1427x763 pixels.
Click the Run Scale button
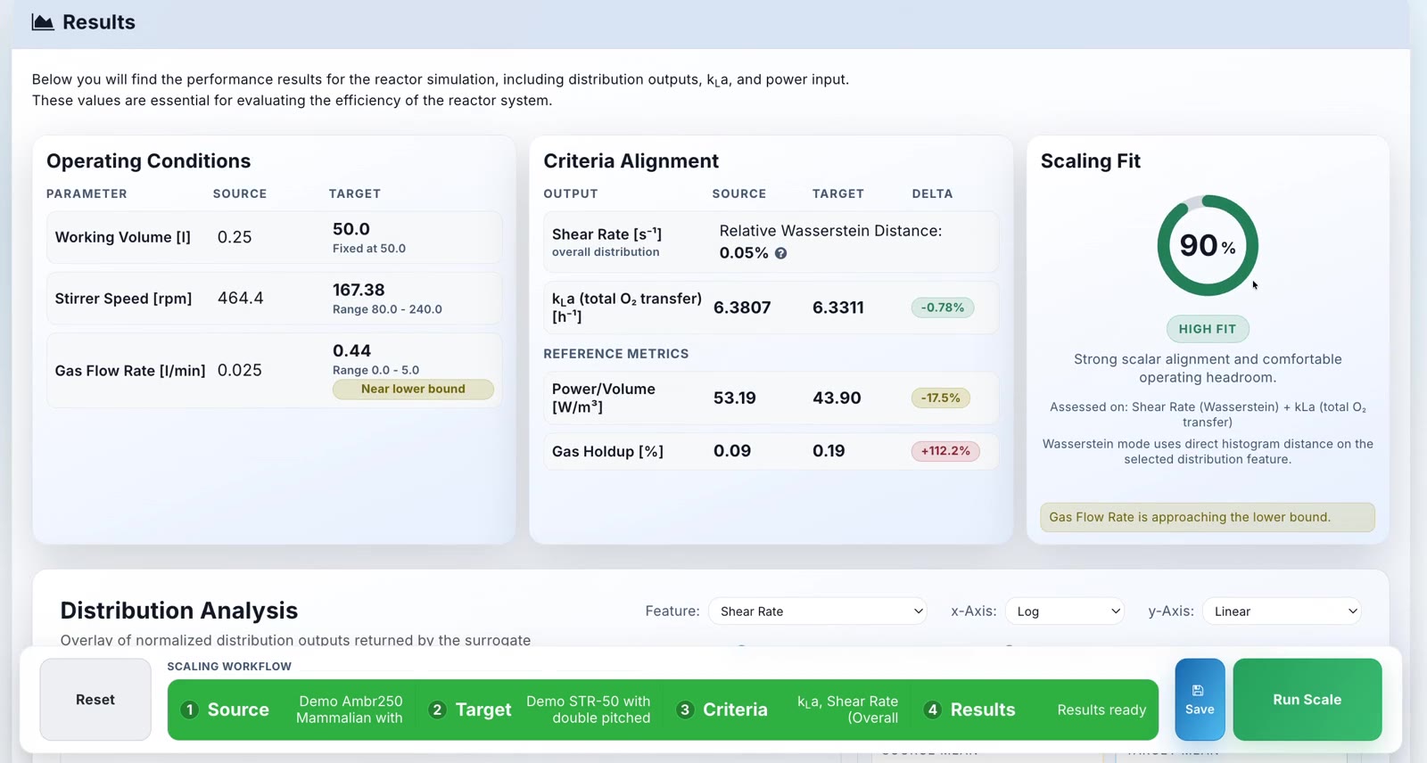[1307, 700]
